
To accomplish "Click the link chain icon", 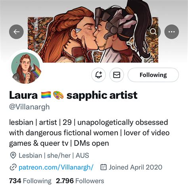I will pos(13,167).
